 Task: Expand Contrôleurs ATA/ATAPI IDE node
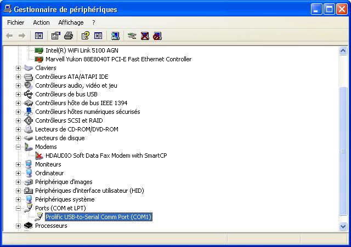pos(18,77)
